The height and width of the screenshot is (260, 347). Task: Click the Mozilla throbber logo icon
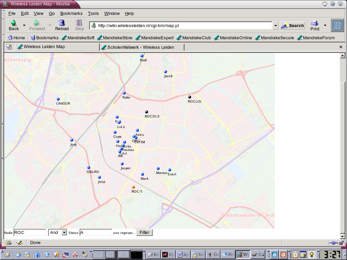pos(337,25)
